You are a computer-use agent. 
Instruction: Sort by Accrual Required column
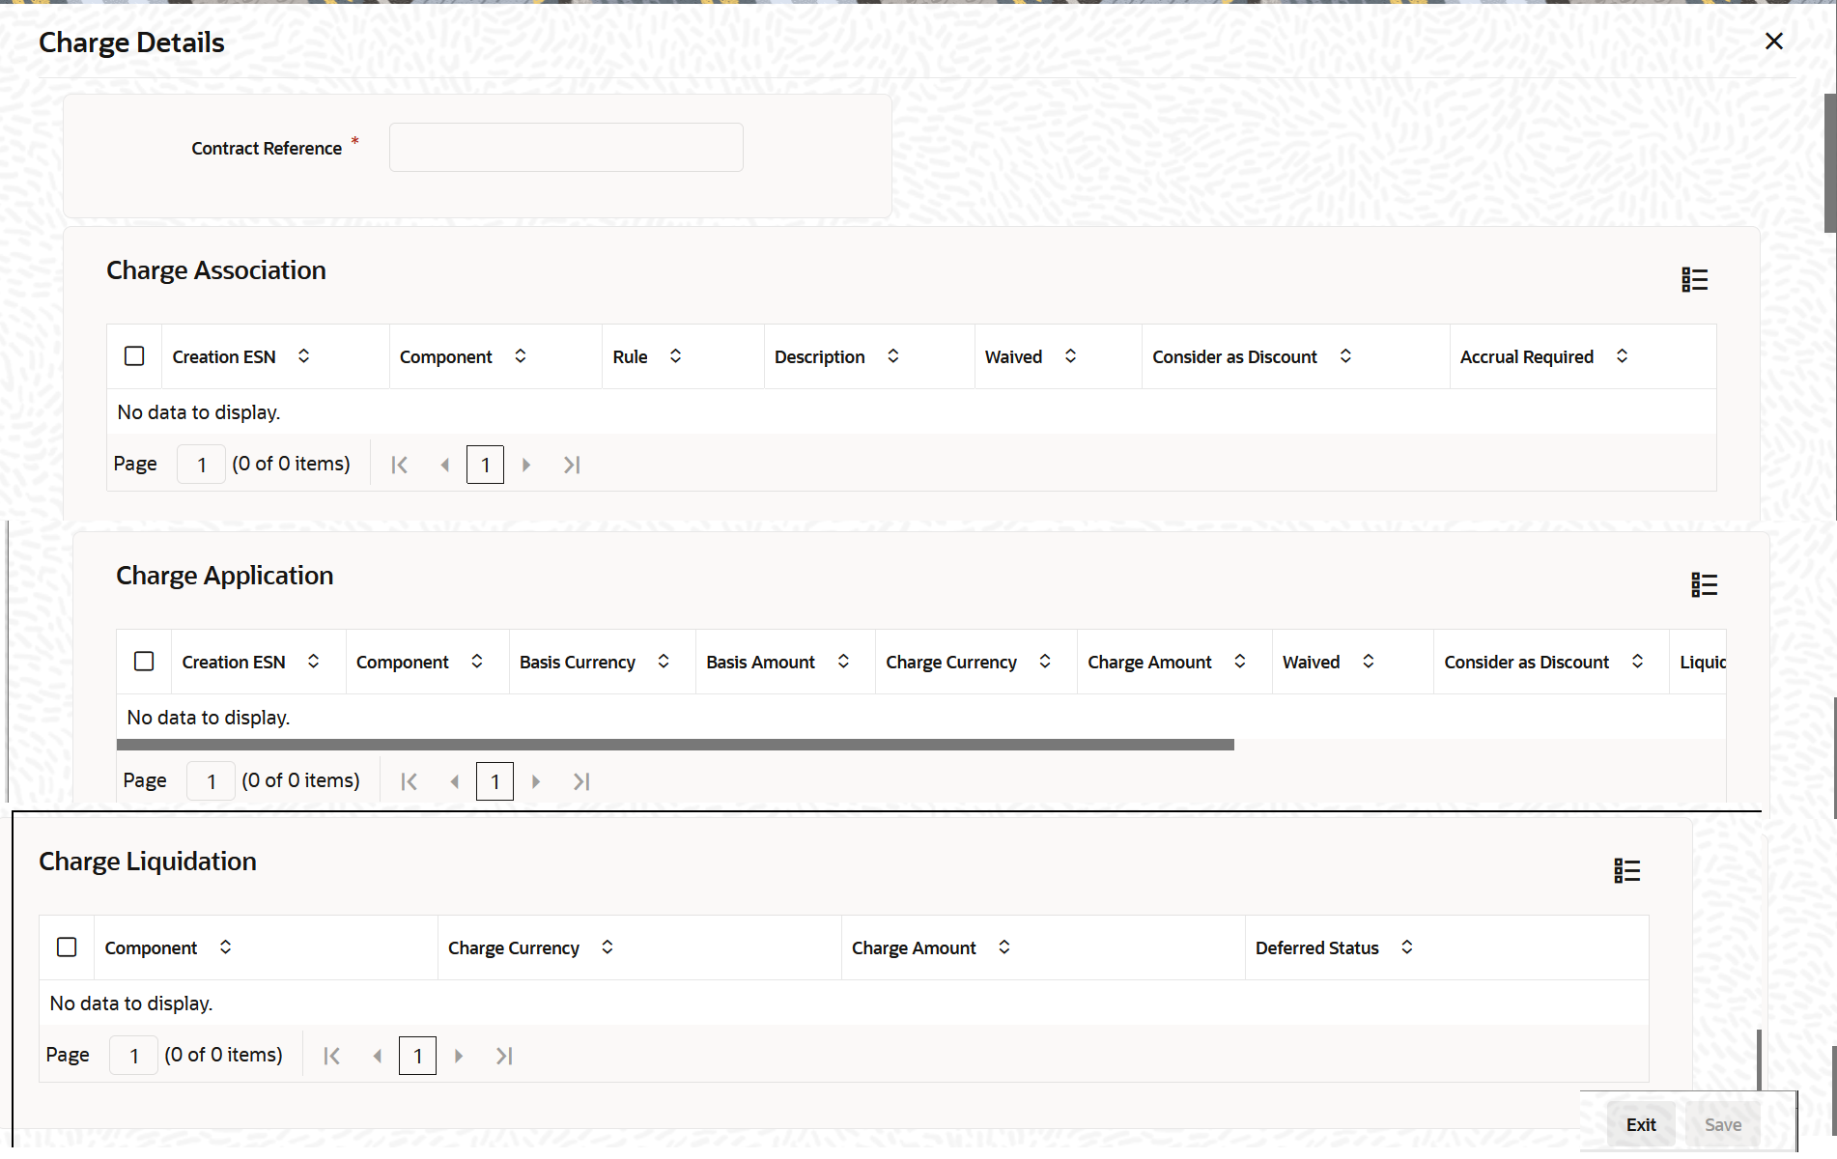point(1622,356)
